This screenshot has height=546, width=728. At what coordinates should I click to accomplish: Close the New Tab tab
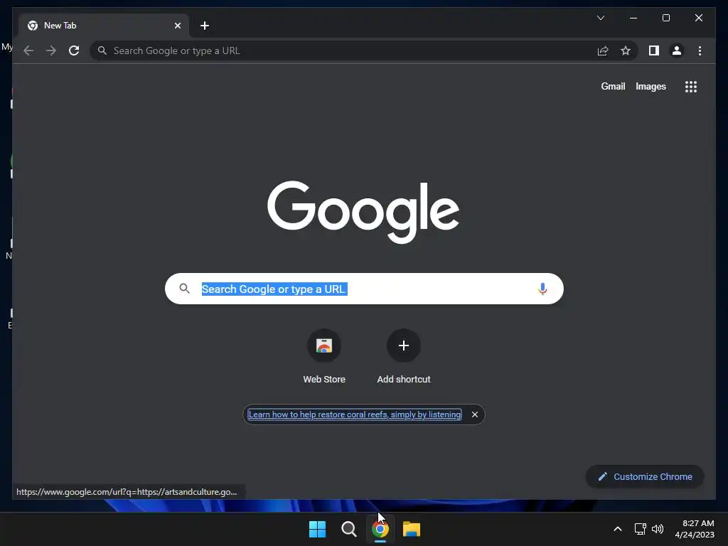coord(177,26)
